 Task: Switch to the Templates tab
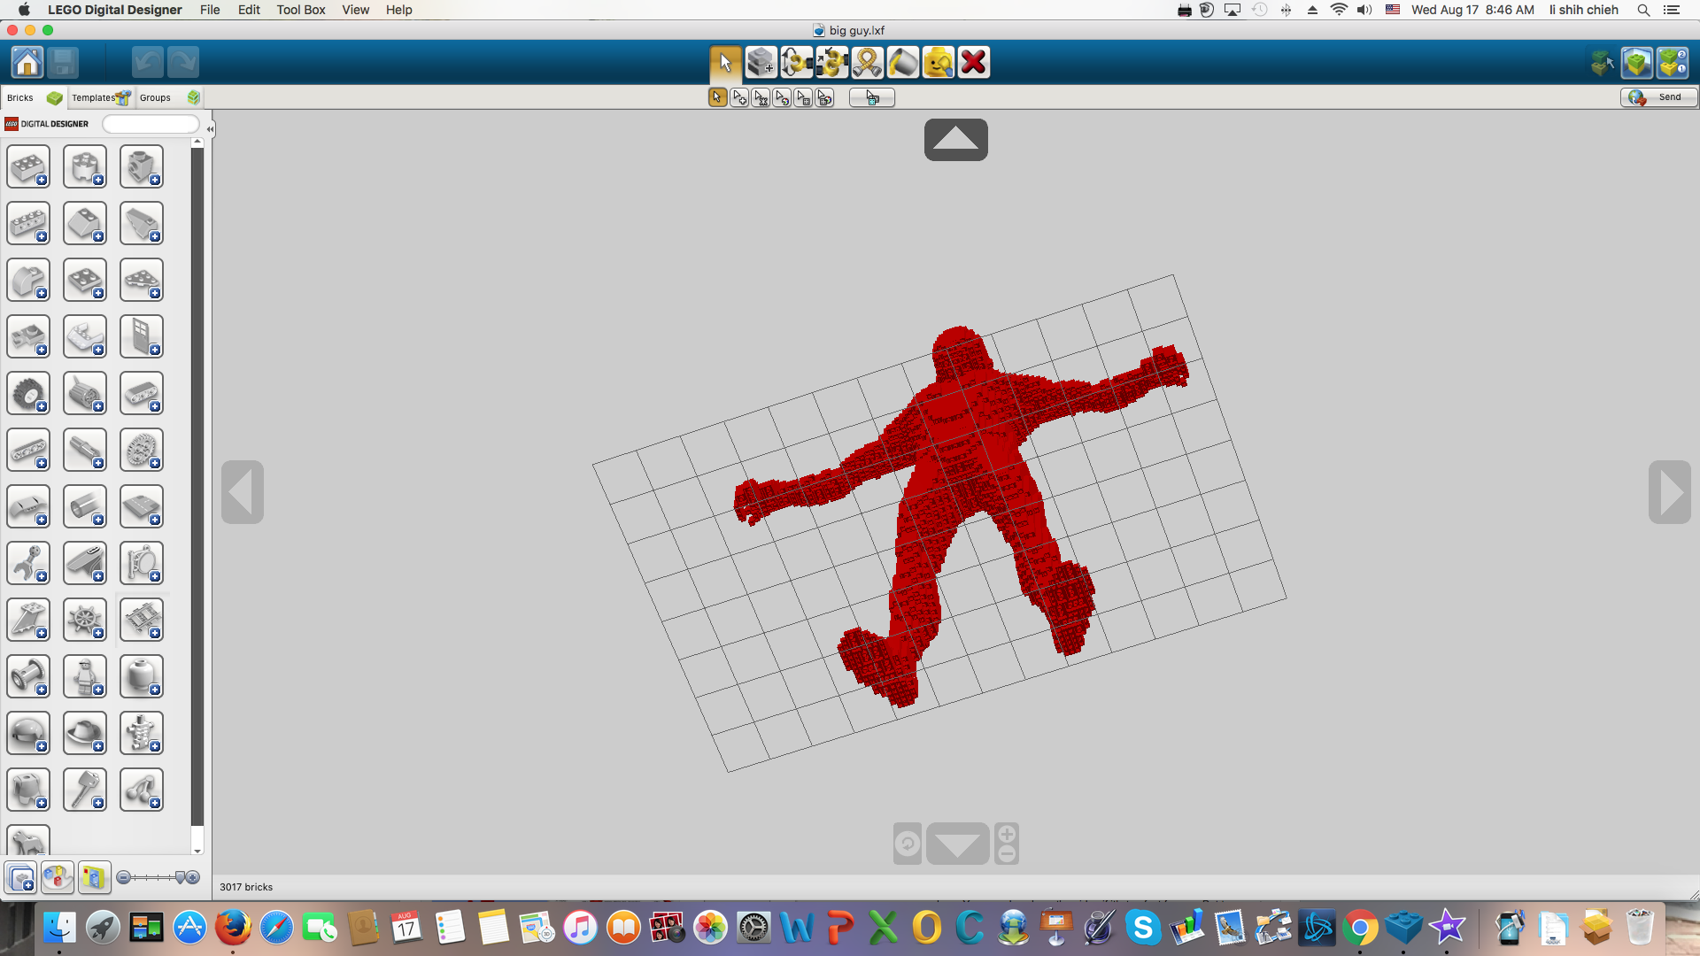click(100, 97)
